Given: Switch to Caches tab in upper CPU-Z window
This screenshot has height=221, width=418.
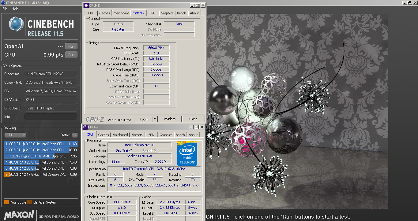Looking at the screenshot, I should click(x=105, y=13).
